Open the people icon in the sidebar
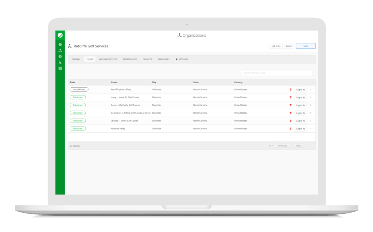This screenshot has width=373, height=232. tap(60, 63)
